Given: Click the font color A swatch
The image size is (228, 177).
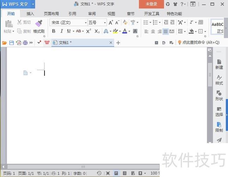Looking at the screenshot, I should (124, 31).
